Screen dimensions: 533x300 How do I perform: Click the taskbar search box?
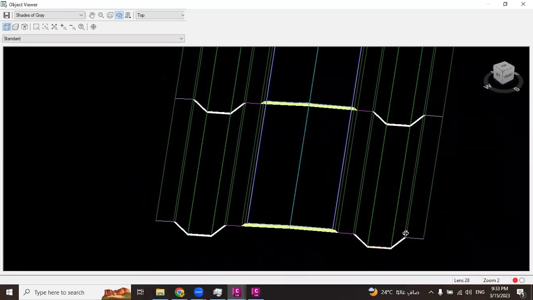75,292
